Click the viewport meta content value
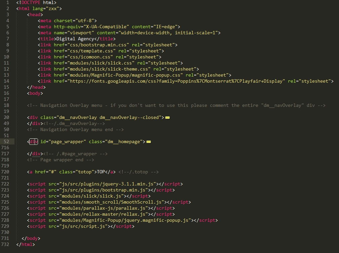This screenshot has width=339, height=253. point(168,33)
